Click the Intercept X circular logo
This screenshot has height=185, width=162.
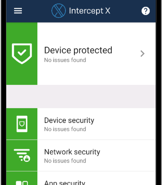58,11
